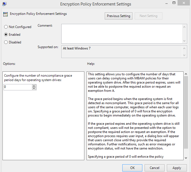Decrease grace period days with down spinner
Viewport: 191px width, 172px height.
[34, 88]
